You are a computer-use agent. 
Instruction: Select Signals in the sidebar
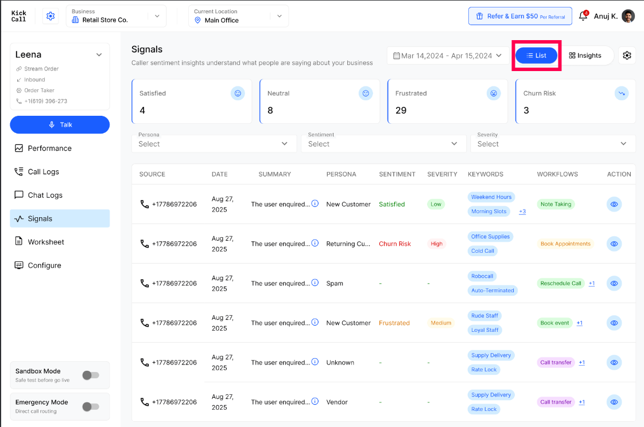60,218
